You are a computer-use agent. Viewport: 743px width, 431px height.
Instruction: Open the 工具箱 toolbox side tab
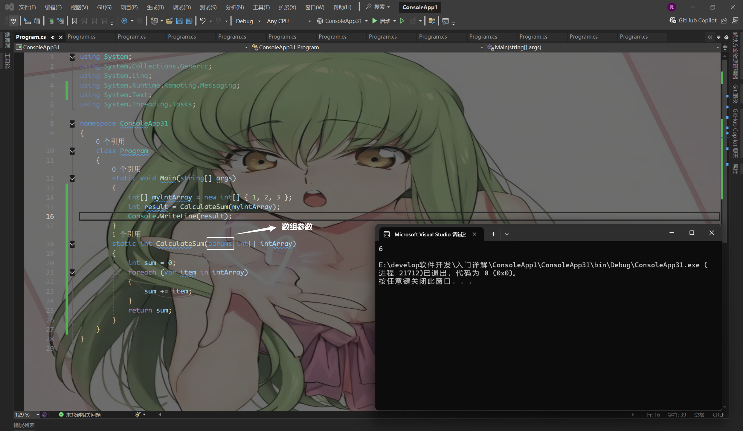click(7, 61)
